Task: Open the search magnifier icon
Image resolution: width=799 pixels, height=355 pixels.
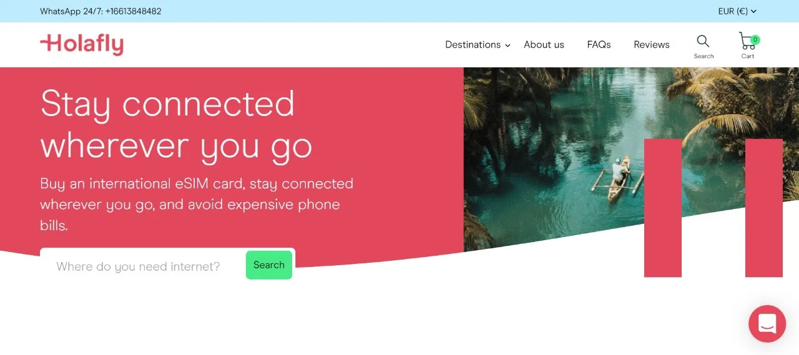Action: pyautogui.click(x=703, y=41)
